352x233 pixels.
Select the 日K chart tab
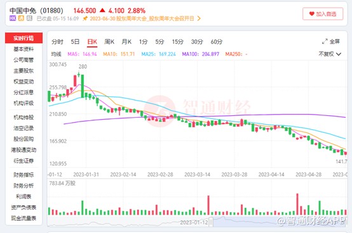[x=92, y=42]
